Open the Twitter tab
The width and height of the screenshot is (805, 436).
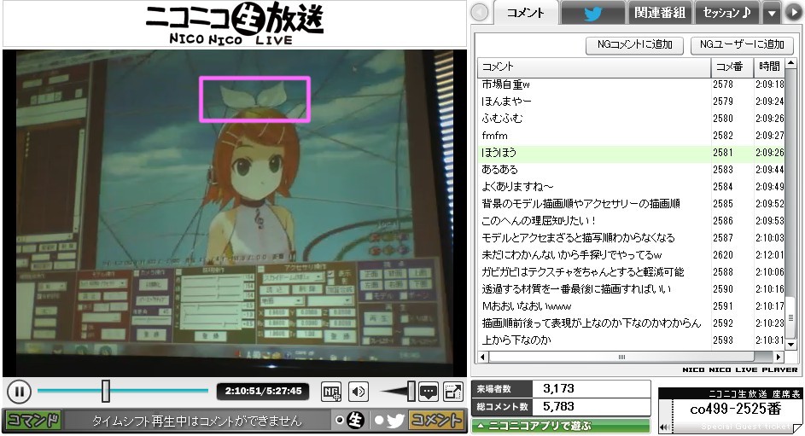(592, 13)
